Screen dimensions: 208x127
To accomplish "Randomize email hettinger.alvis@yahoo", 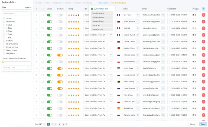I will pyautogui.click(x=163, y=15).
